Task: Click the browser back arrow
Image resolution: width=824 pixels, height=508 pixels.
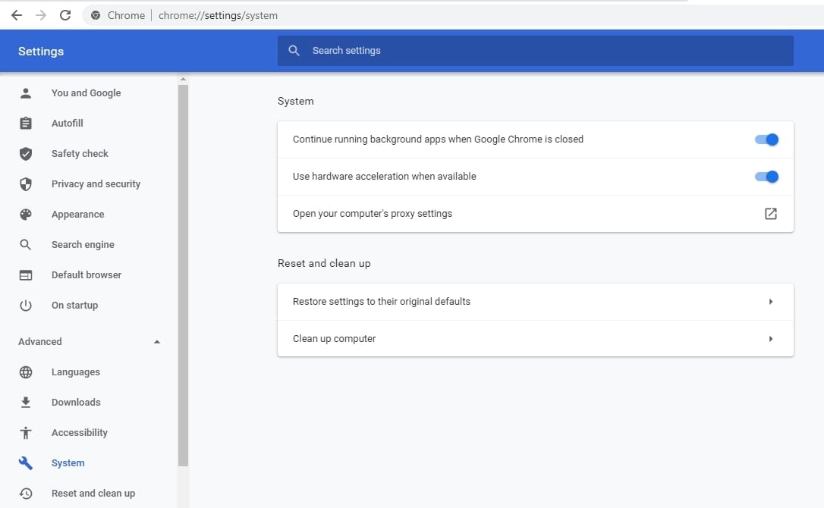Action: click(17, 15)
